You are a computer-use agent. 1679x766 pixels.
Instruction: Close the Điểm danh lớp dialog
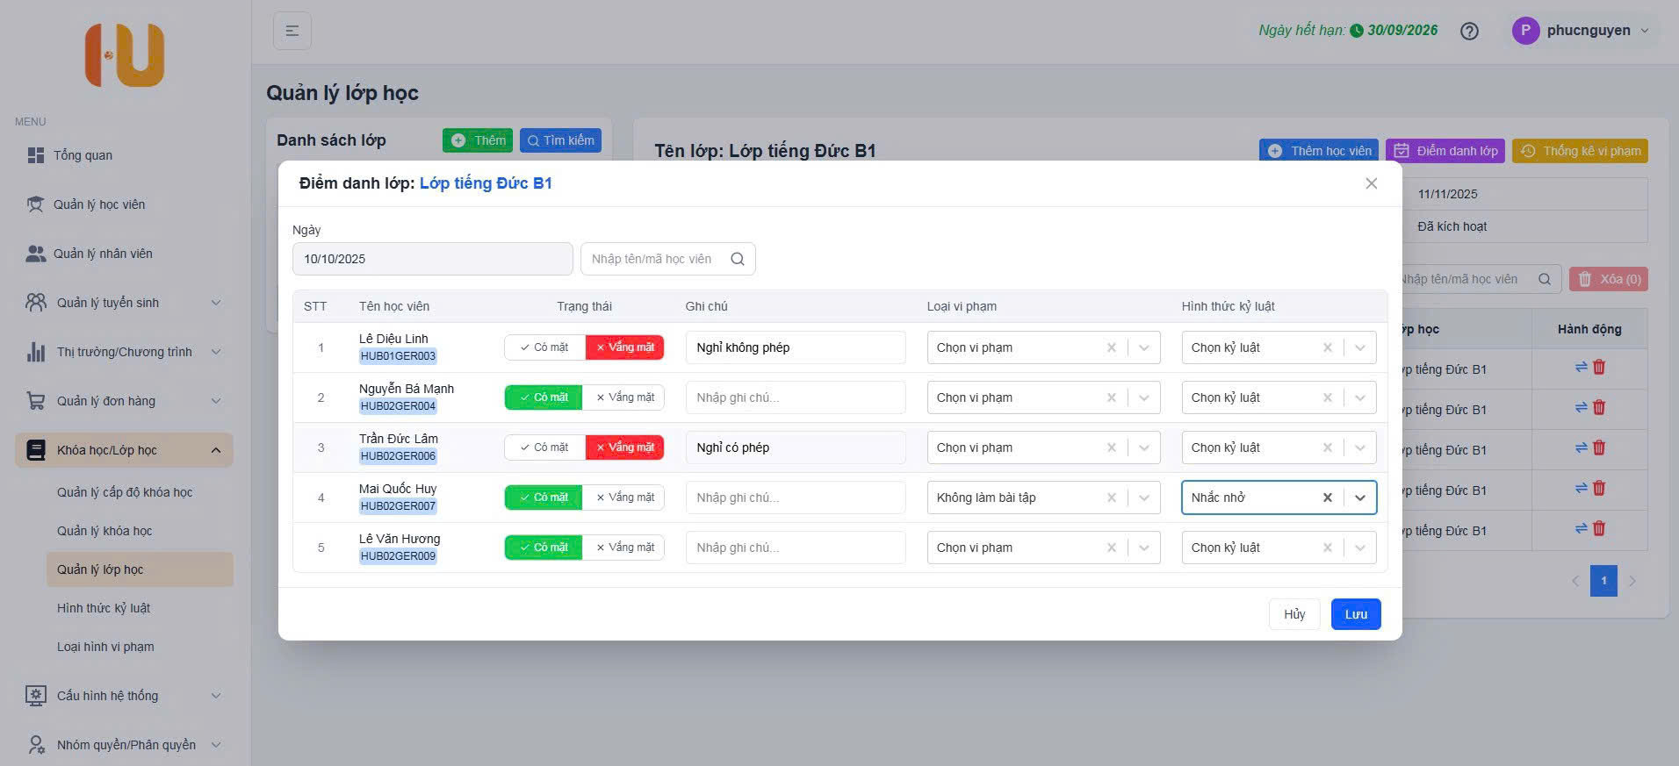(1371, 183)
